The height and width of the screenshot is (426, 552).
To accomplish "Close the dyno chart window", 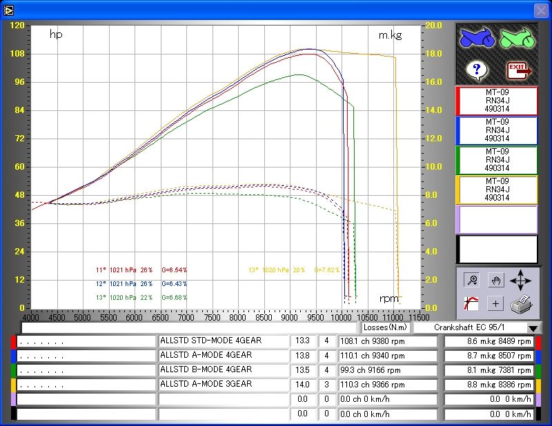I will tap(541, 10).
